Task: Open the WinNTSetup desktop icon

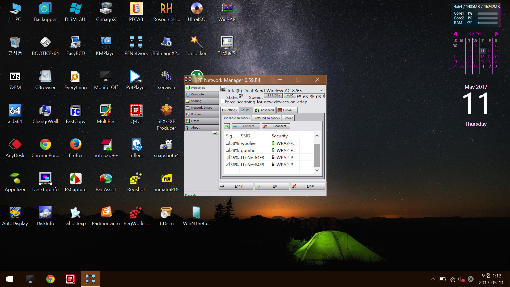Action: (x=197, y=216)
